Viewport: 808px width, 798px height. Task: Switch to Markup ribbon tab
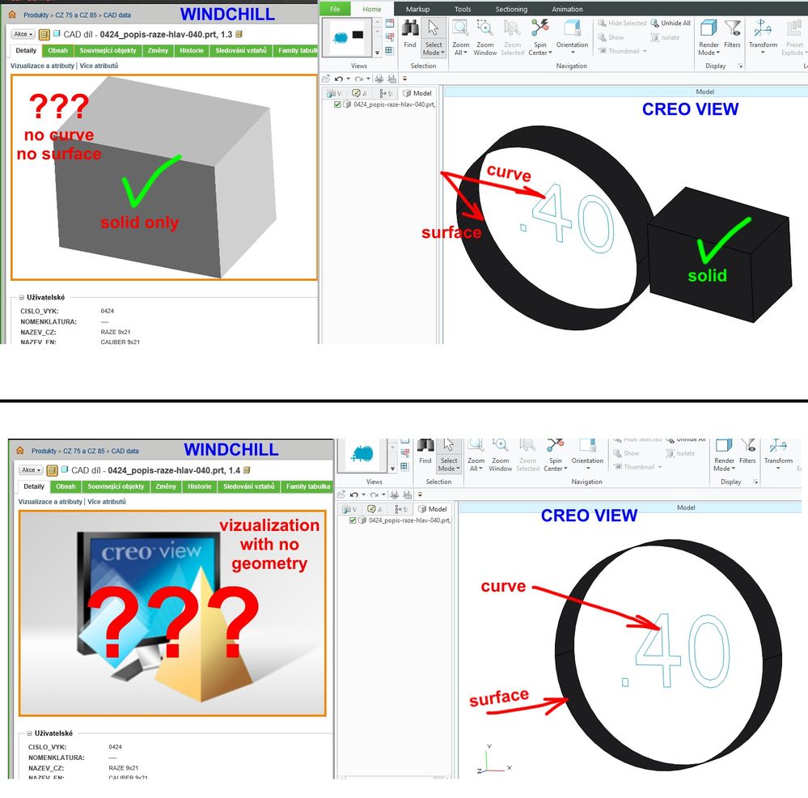[x=417, y=9]
